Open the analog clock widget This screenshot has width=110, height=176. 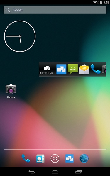[20, 36]
